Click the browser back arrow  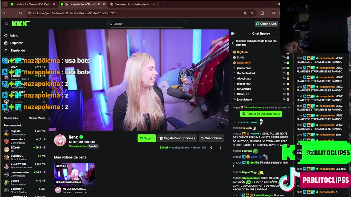(5, 13)
